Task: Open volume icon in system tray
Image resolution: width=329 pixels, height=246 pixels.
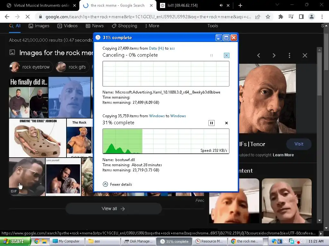Action: click(303, 242)
